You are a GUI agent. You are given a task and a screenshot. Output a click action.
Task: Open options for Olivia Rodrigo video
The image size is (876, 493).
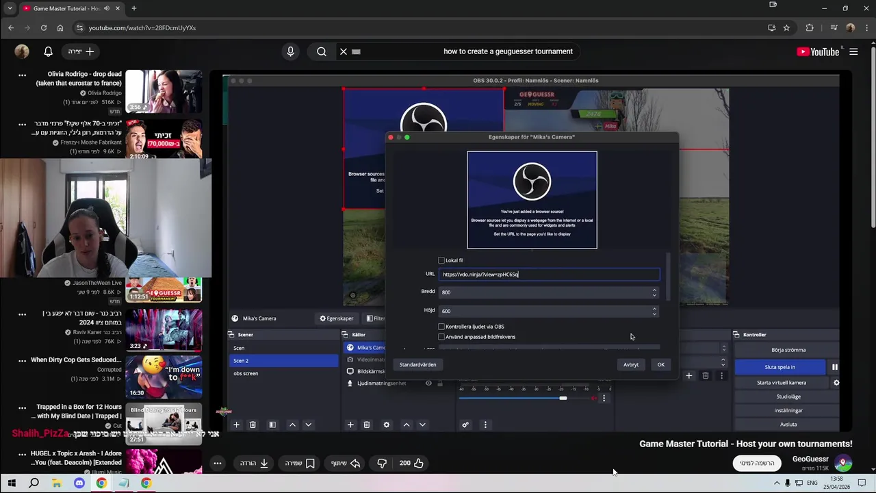pos(22,75)
